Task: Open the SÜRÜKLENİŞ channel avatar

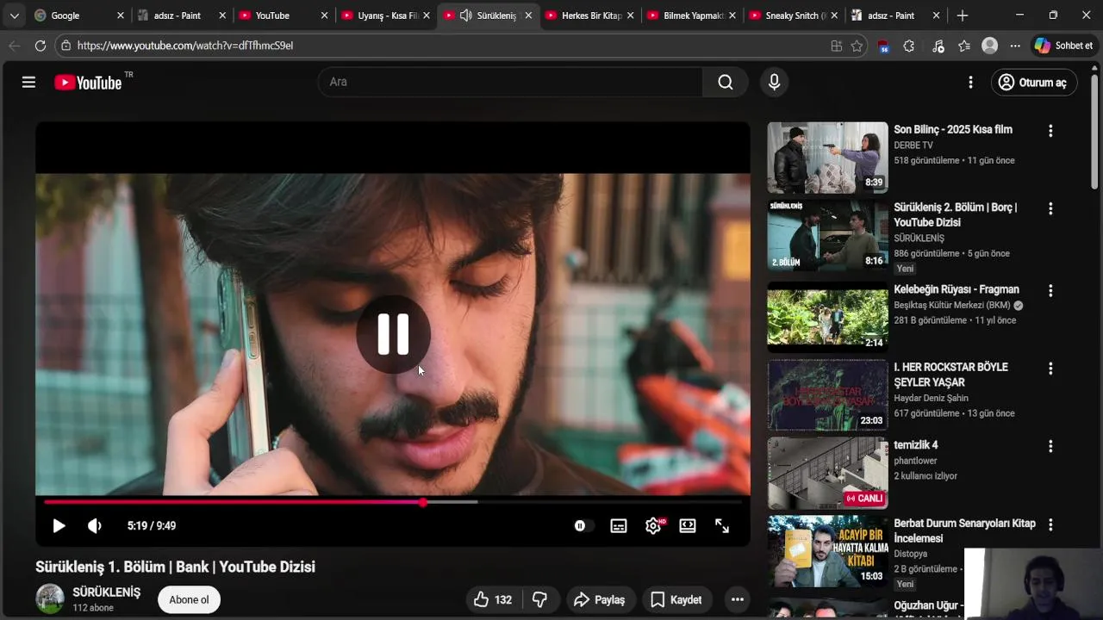Action: (50, 598)
